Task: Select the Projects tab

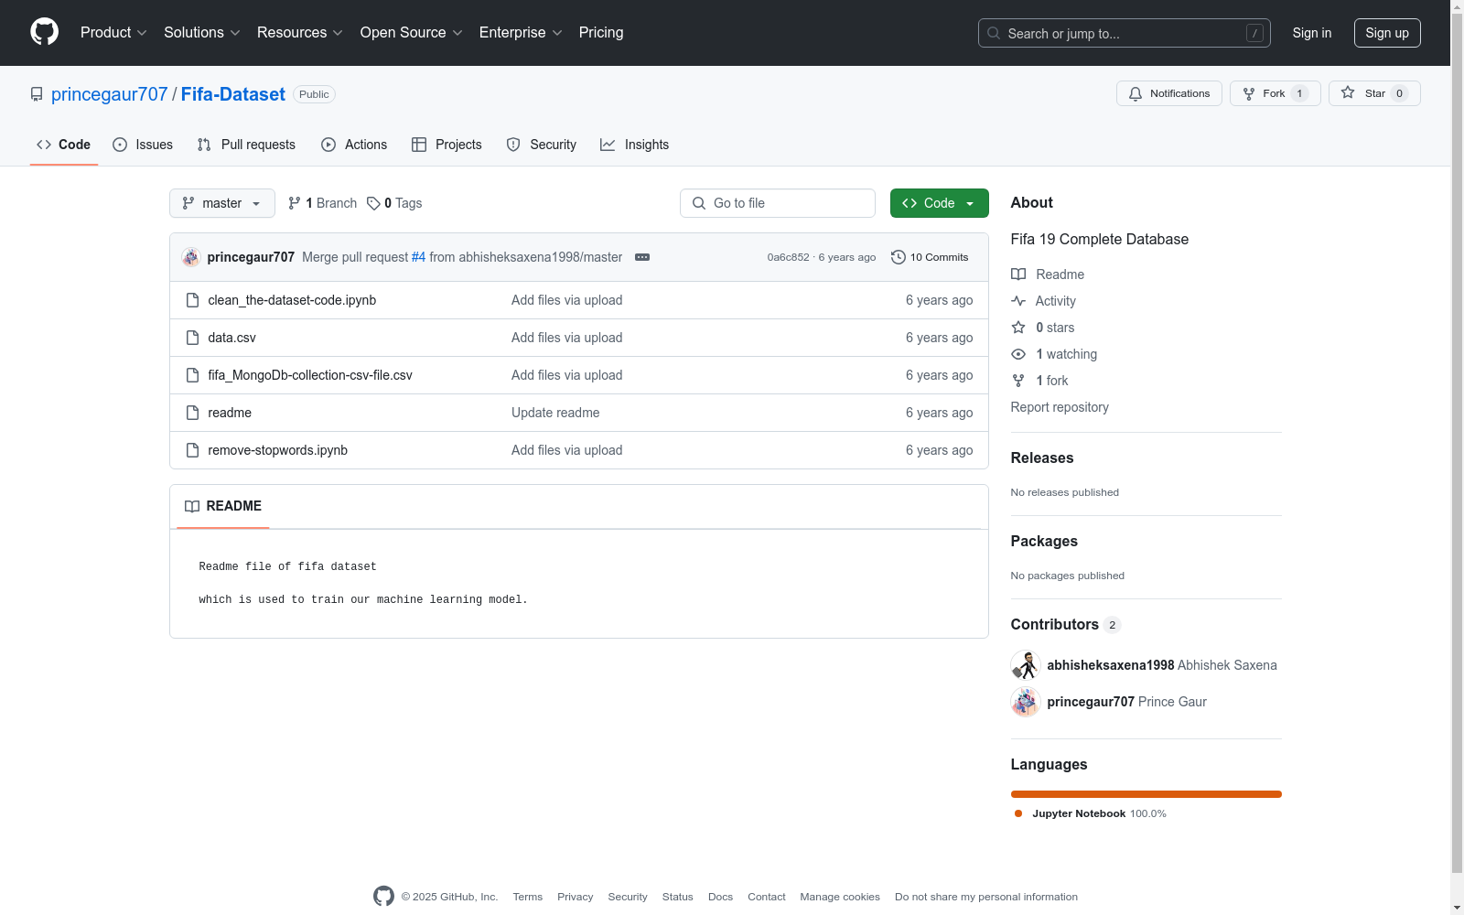Action: pyautogui.click(x=447, y=145)
